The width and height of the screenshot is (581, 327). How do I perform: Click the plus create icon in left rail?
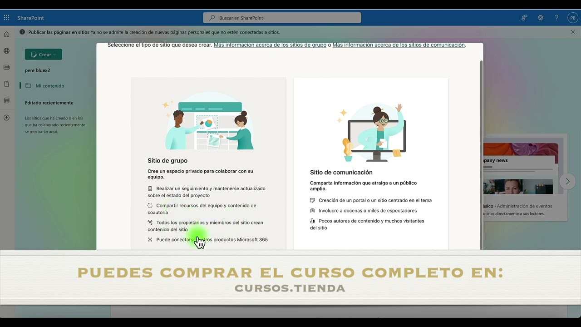coord(6,118)
